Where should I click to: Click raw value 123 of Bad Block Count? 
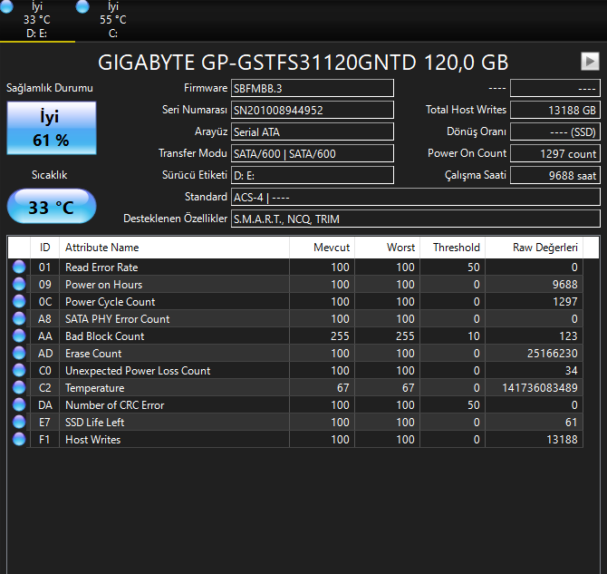click(x=568, y=336)
